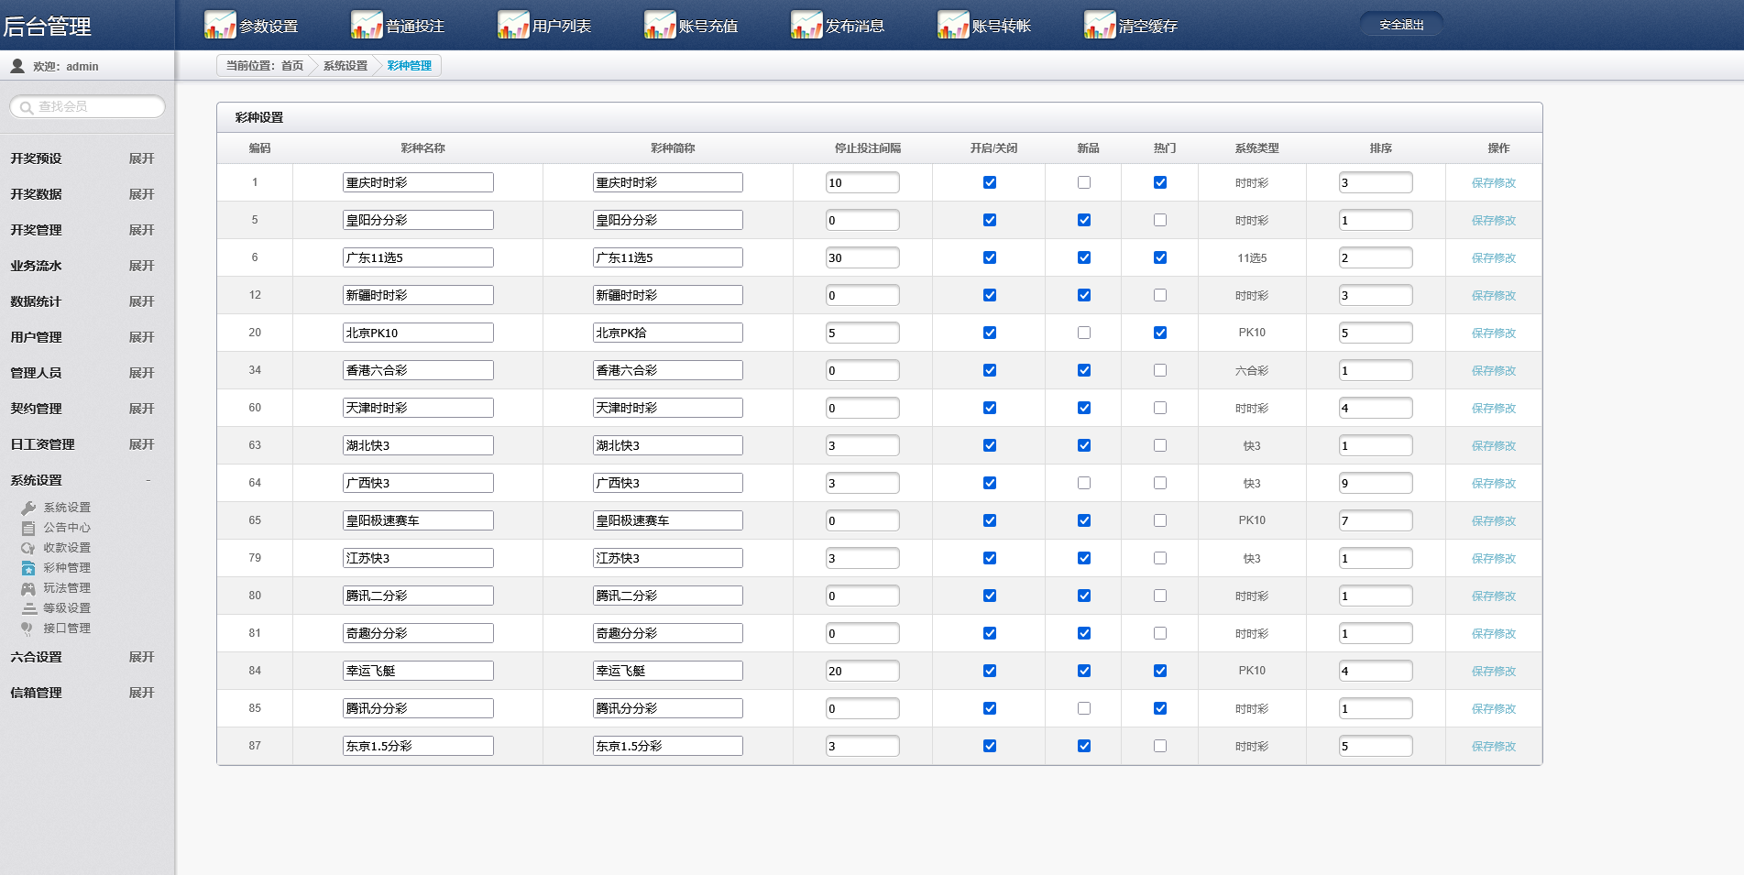Screen dimensions: 1744x875
Task: Expand the 管理人员 sidebar section
Action: pos(141,373)
